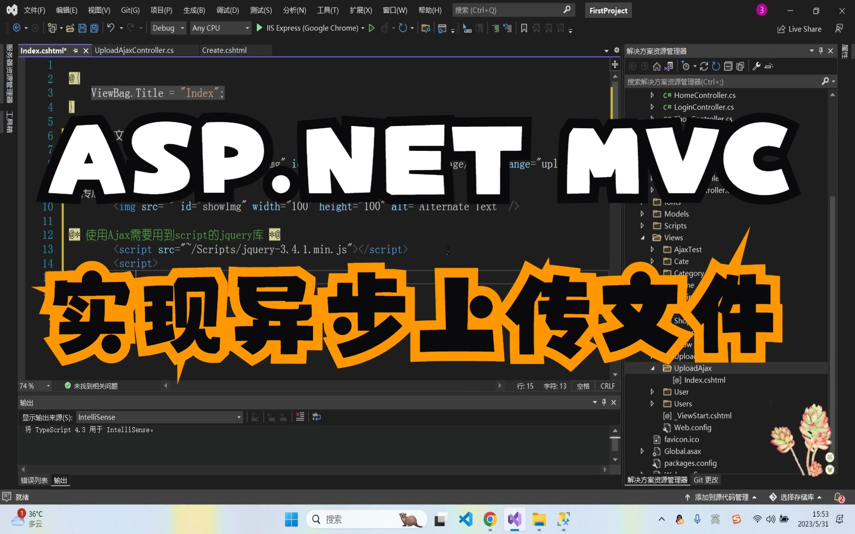Open the IntelliSense output source dropdown

pyautogui.click(x=159, y=417)
